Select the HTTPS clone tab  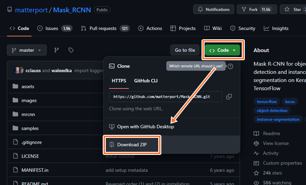coord(119,81)
